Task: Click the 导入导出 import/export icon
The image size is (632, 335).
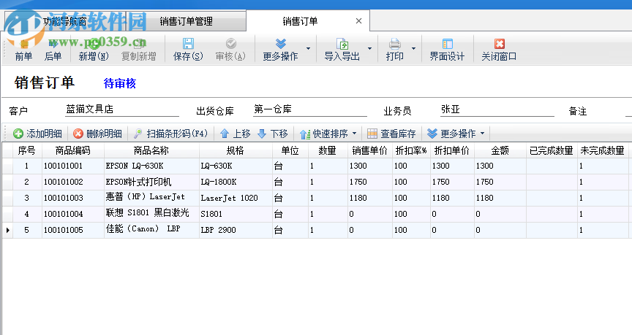Action: [342, 44]
